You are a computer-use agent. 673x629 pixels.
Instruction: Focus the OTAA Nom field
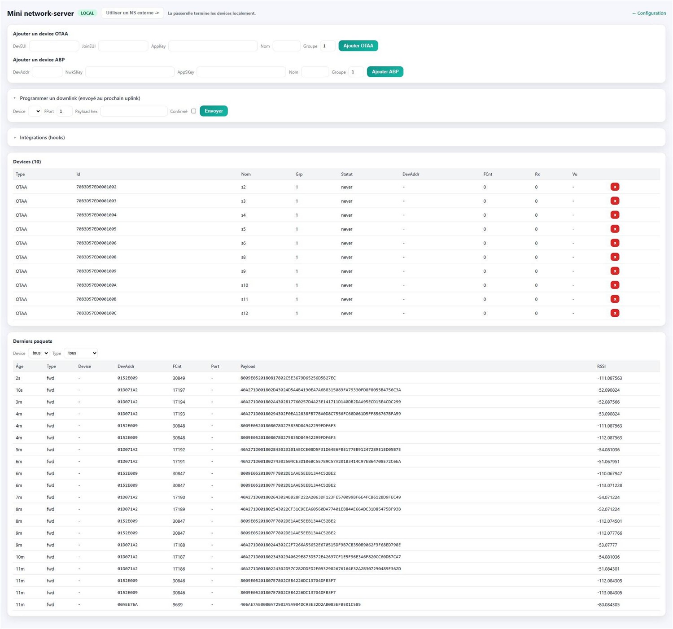point(286,46)
